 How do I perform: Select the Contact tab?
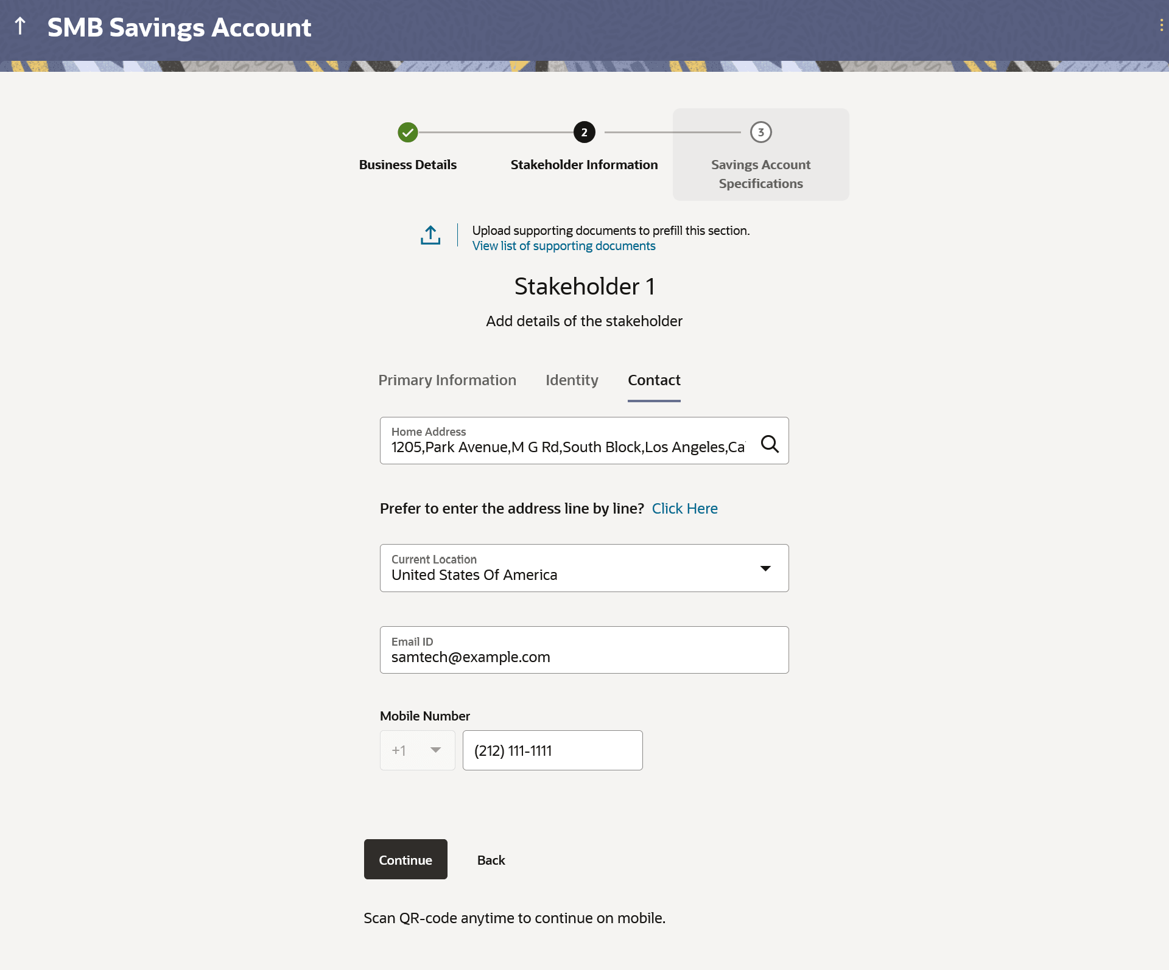pyautogui.click(x=654, y=380)
